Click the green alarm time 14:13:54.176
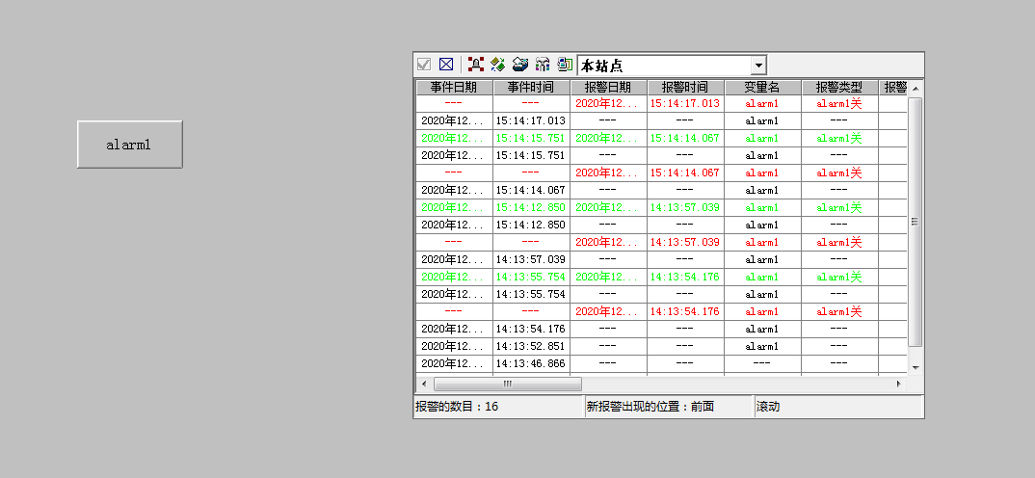The height and width of the screenshot is (478, 1035). point(685,277)
